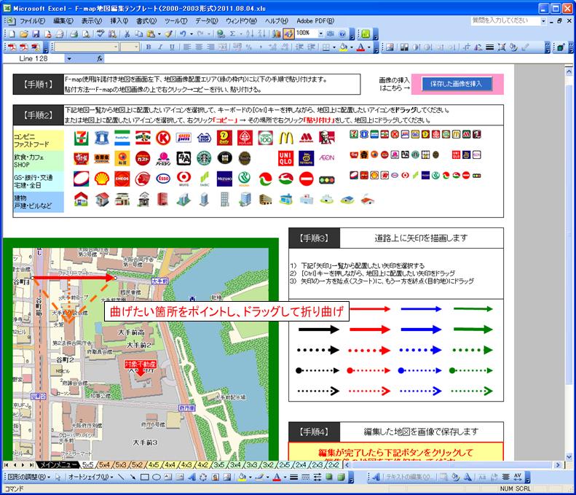Click the Format Painter brush icon
Image resolution: width=576 pixels, height=495 pixels.
[169, 34]
